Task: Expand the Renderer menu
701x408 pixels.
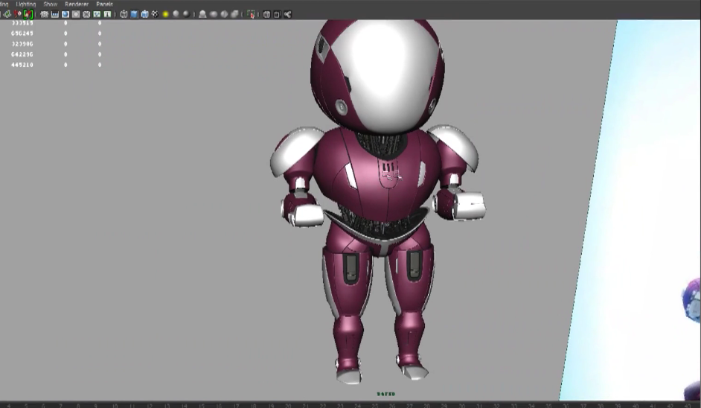Action: (77, 4)
